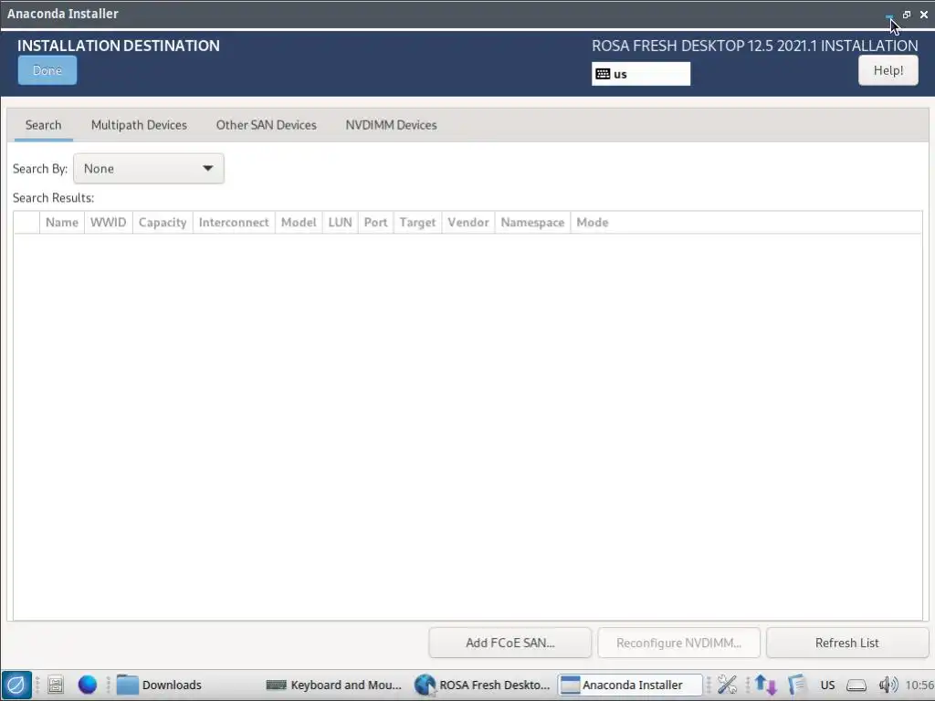This screenshot has width=935, height=701.
Task: Click the US keyboard layout tray indicator
Action: click(x=827, y=685)
